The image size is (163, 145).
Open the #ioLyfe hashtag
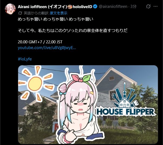(x=25, y=59)
